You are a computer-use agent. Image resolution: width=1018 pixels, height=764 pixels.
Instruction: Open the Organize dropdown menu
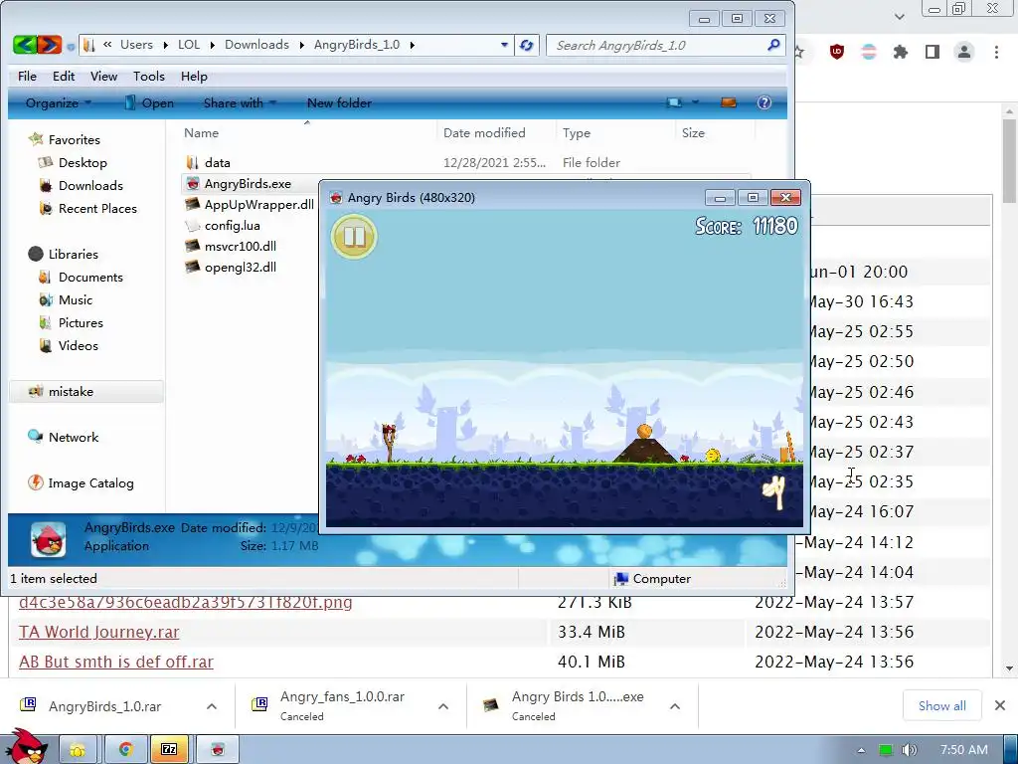[x=59, y=102]
